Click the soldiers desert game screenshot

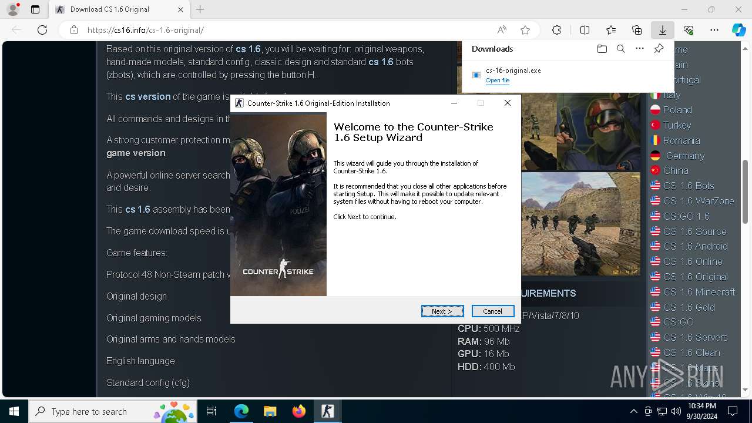pyautogui.click(x=580, y=224)
